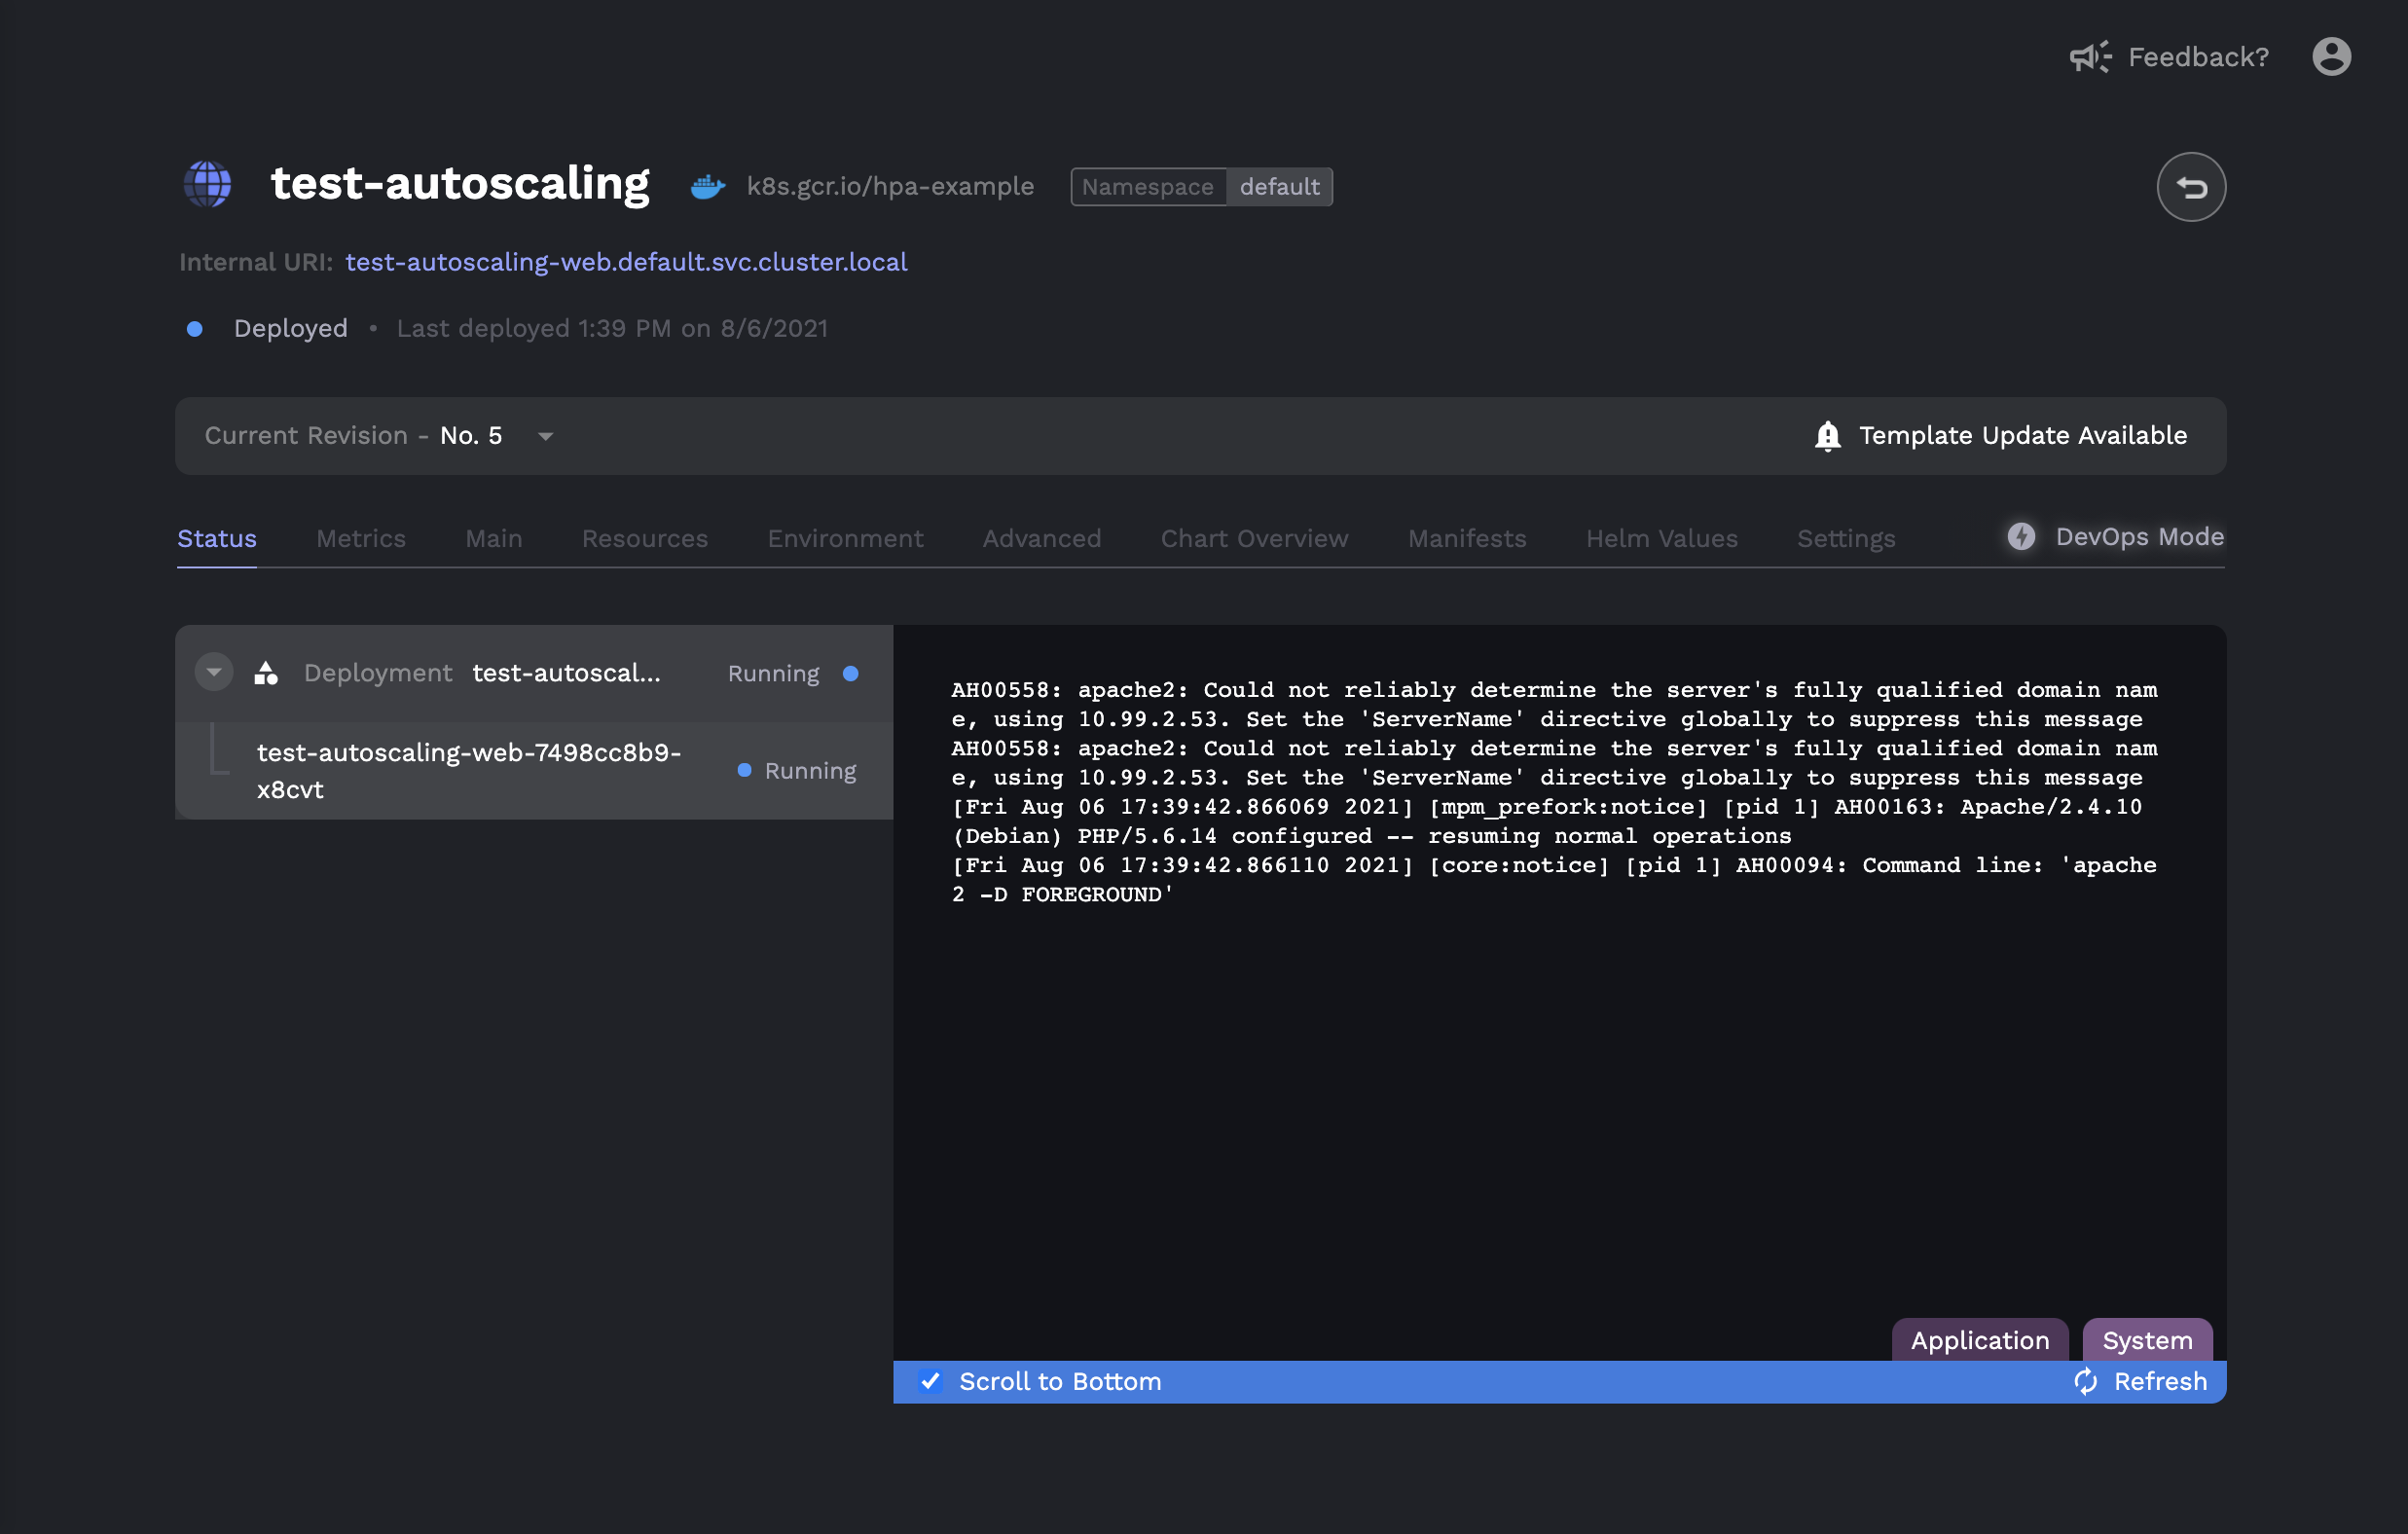Show System logs
Viewport: 2408px width, 1534px height.
pyautogui.click(x=2147, y=1340)
